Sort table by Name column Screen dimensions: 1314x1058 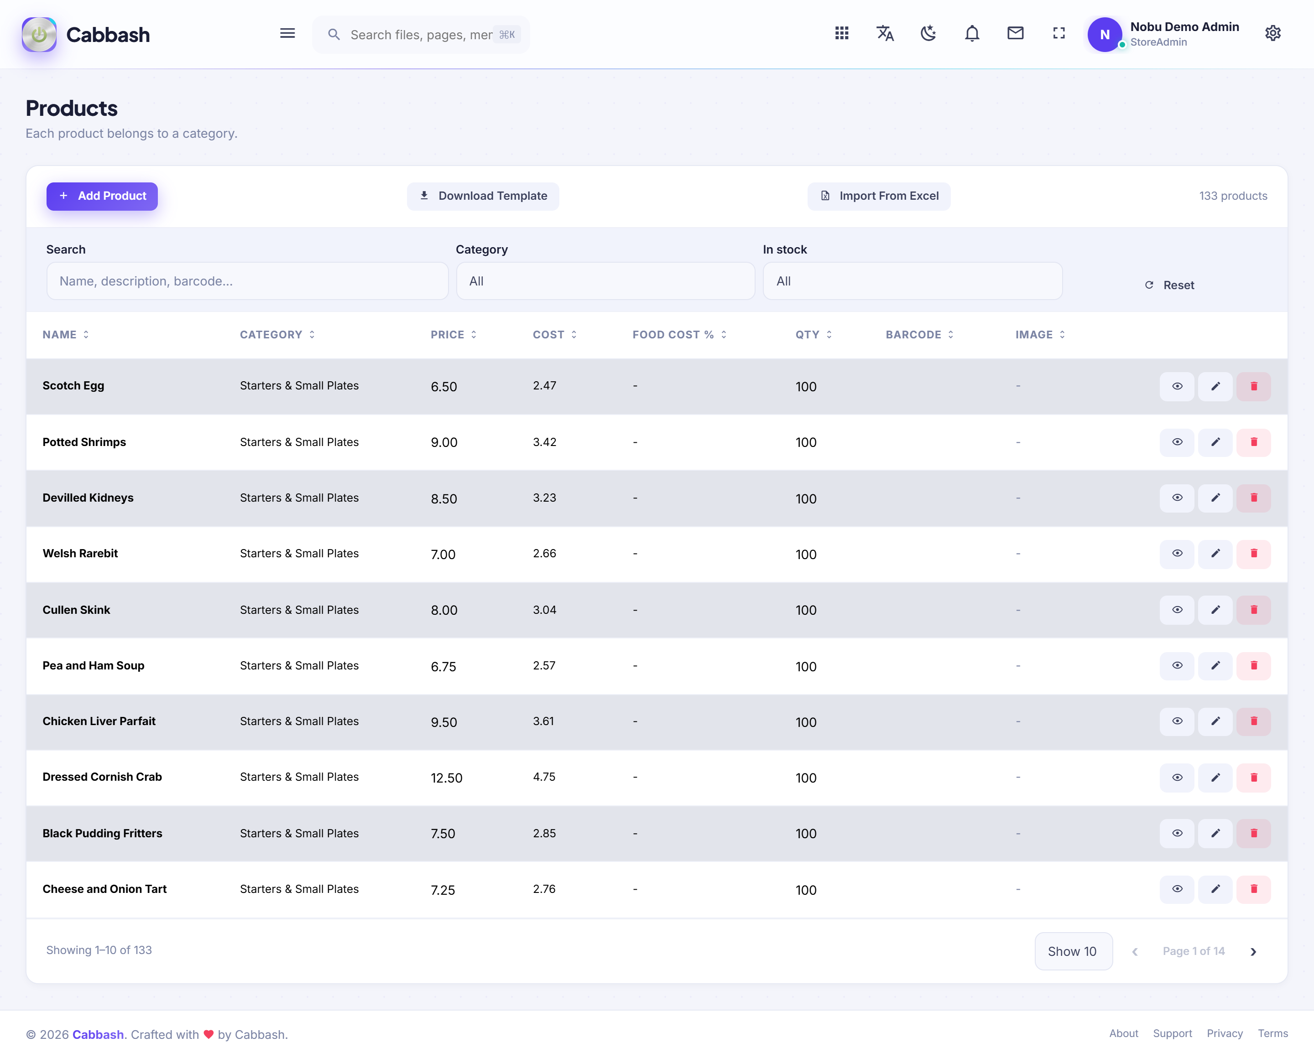click(66, 335)
